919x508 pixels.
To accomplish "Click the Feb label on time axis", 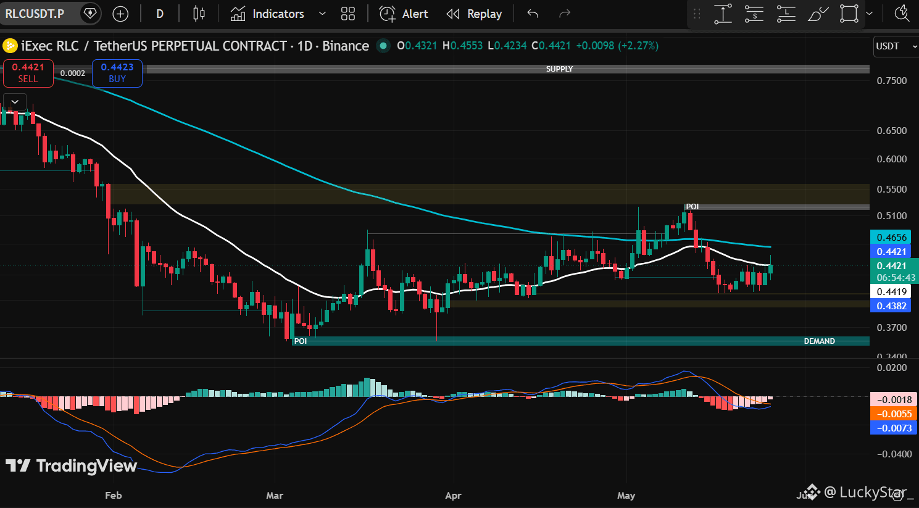I will coord(114,495).
